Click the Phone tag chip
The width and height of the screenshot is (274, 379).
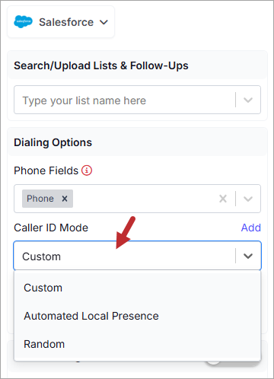coord(47,199)
